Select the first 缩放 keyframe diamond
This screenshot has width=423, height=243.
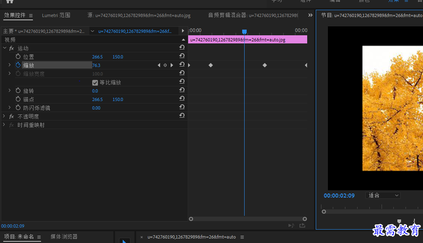(x=211, y=65)
